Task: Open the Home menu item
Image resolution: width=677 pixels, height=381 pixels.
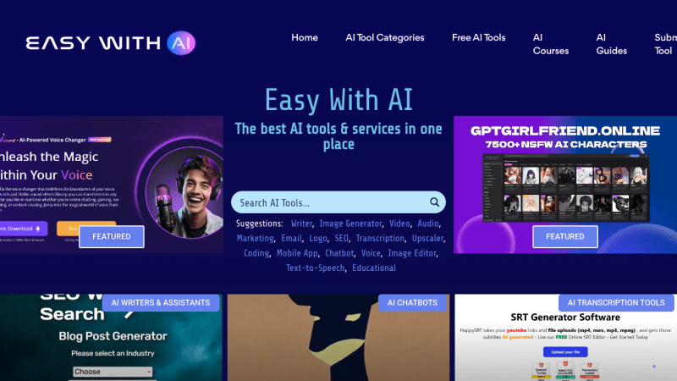Action: point(305,37)
